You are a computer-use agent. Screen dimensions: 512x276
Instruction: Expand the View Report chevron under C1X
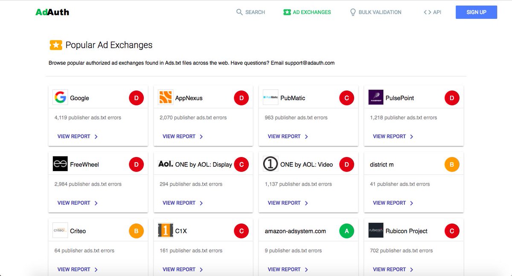[x=201, y=270]
